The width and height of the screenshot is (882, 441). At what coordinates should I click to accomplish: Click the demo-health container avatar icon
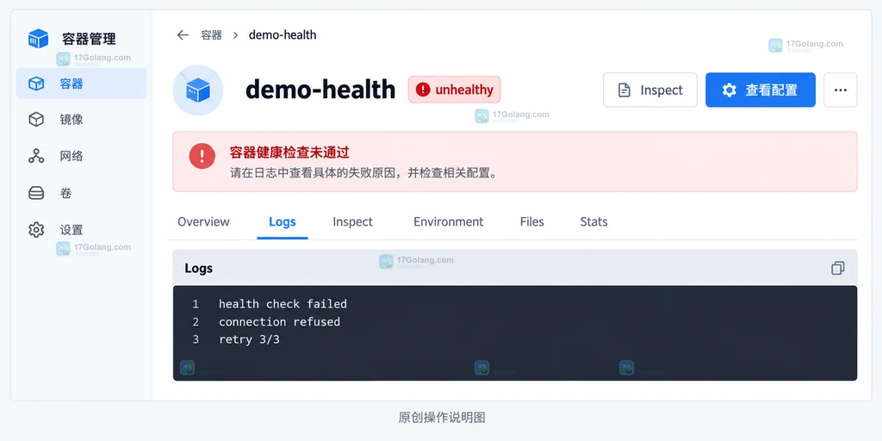[198, 90]
